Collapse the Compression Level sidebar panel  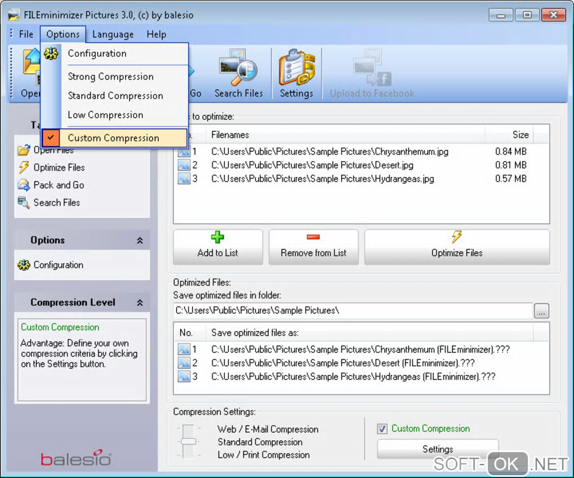140,302
